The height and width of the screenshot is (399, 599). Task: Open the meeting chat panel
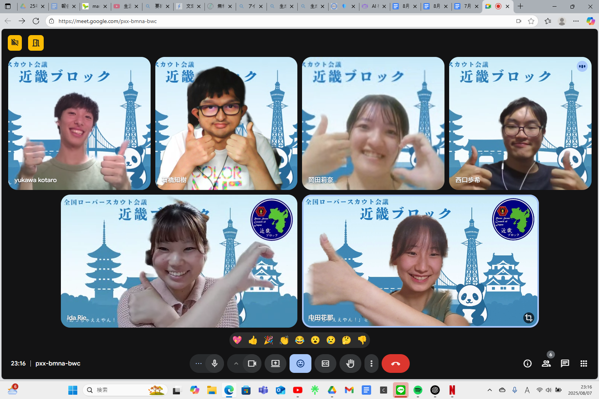coord(565,364)
